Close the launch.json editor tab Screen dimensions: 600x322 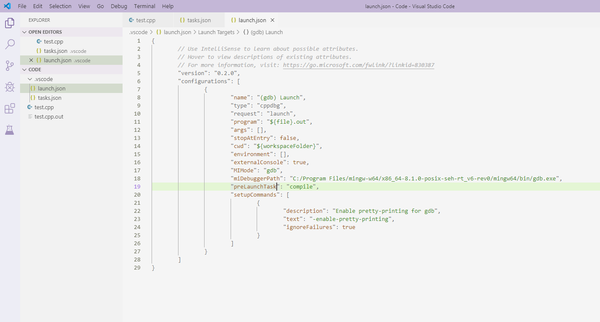[272, 20]
